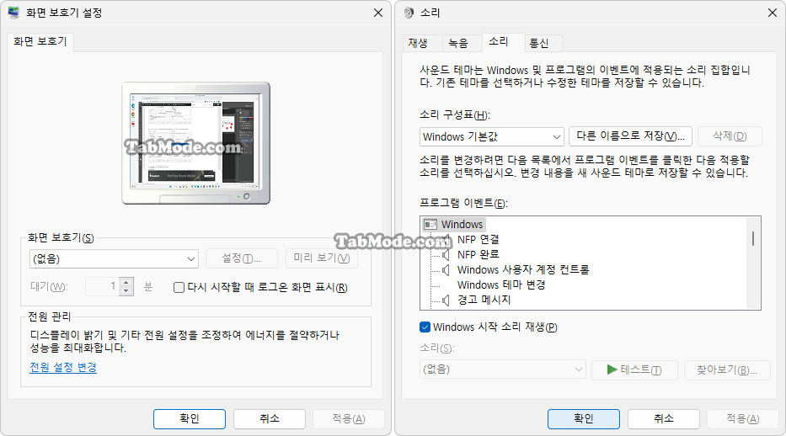Click the speaker icon beside NFP 연결
This screenshot has width=786, height=436.
point(446,240)
